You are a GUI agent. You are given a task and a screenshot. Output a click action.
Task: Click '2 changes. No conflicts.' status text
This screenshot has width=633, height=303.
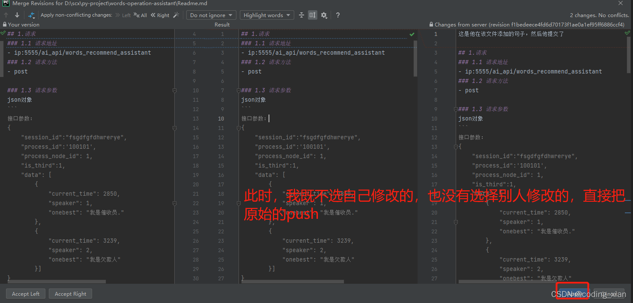[x=600, y=15]
